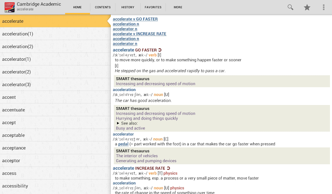Open the 'pedal' hyperlink in definition
Viewport: 332px width, 194px height.
123,144
